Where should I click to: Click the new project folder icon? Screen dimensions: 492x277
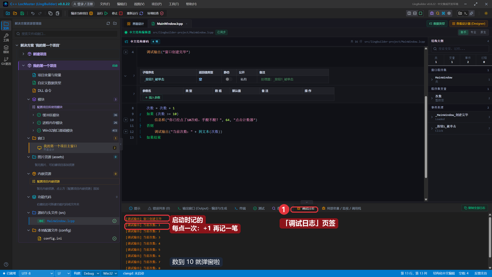coord(8,13)
